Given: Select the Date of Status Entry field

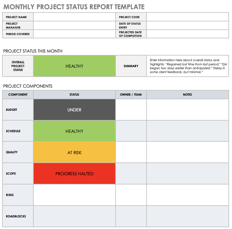Looking at the screenshot, I should click(188, 26).
